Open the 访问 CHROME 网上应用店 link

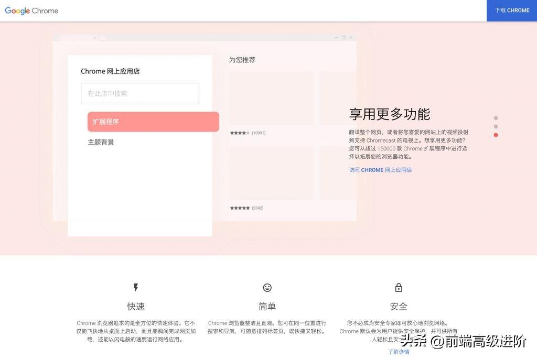click(380, 170)
